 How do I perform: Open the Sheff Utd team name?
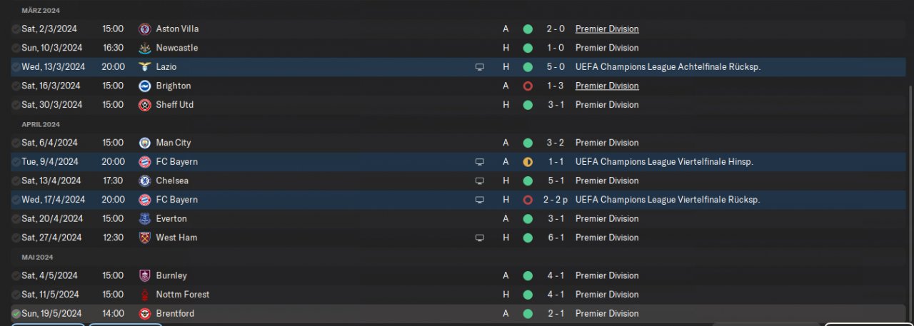174,105
